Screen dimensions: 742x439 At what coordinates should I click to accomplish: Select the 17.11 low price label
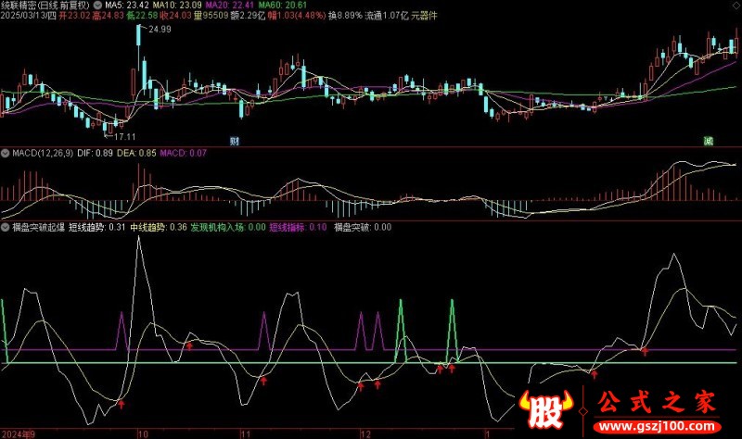pyautogui.click(x=125, y=137)
